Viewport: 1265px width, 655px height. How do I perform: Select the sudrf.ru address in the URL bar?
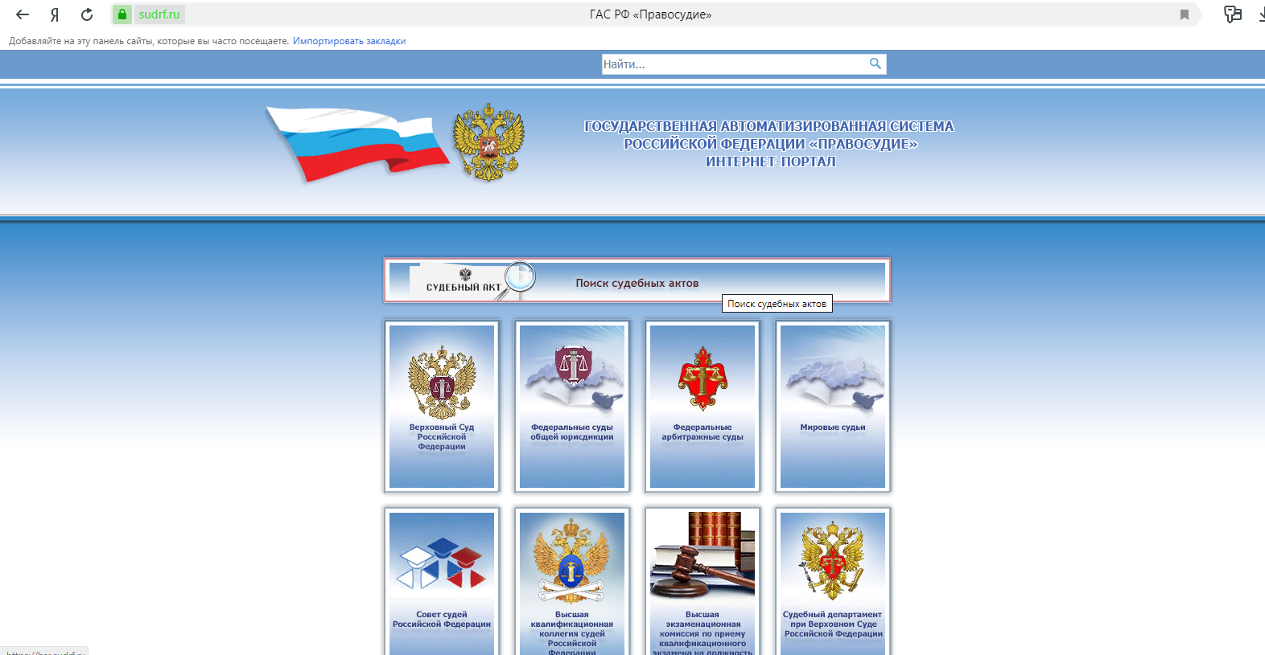click(159, 14)
